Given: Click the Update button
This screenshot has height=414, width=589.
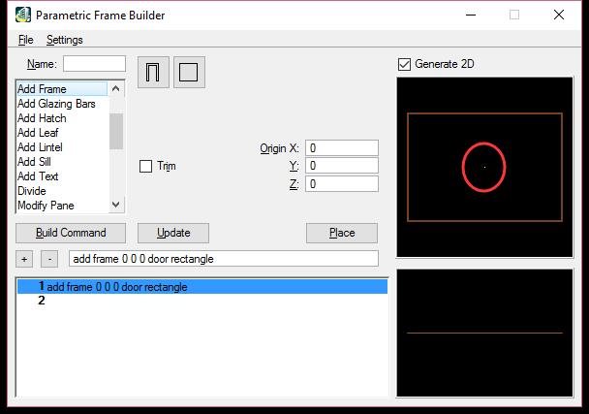Looking at the screenshot, I should 173,233.
